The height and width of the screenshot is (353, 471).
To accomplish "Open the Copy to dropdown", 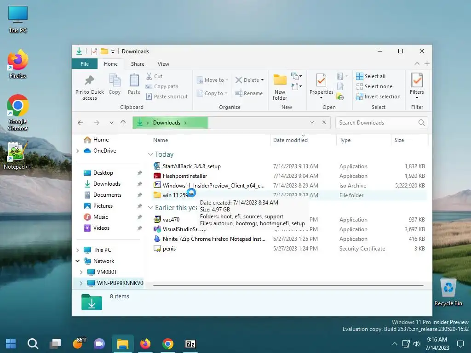I will pyautogui.click(x=212, y=93).
